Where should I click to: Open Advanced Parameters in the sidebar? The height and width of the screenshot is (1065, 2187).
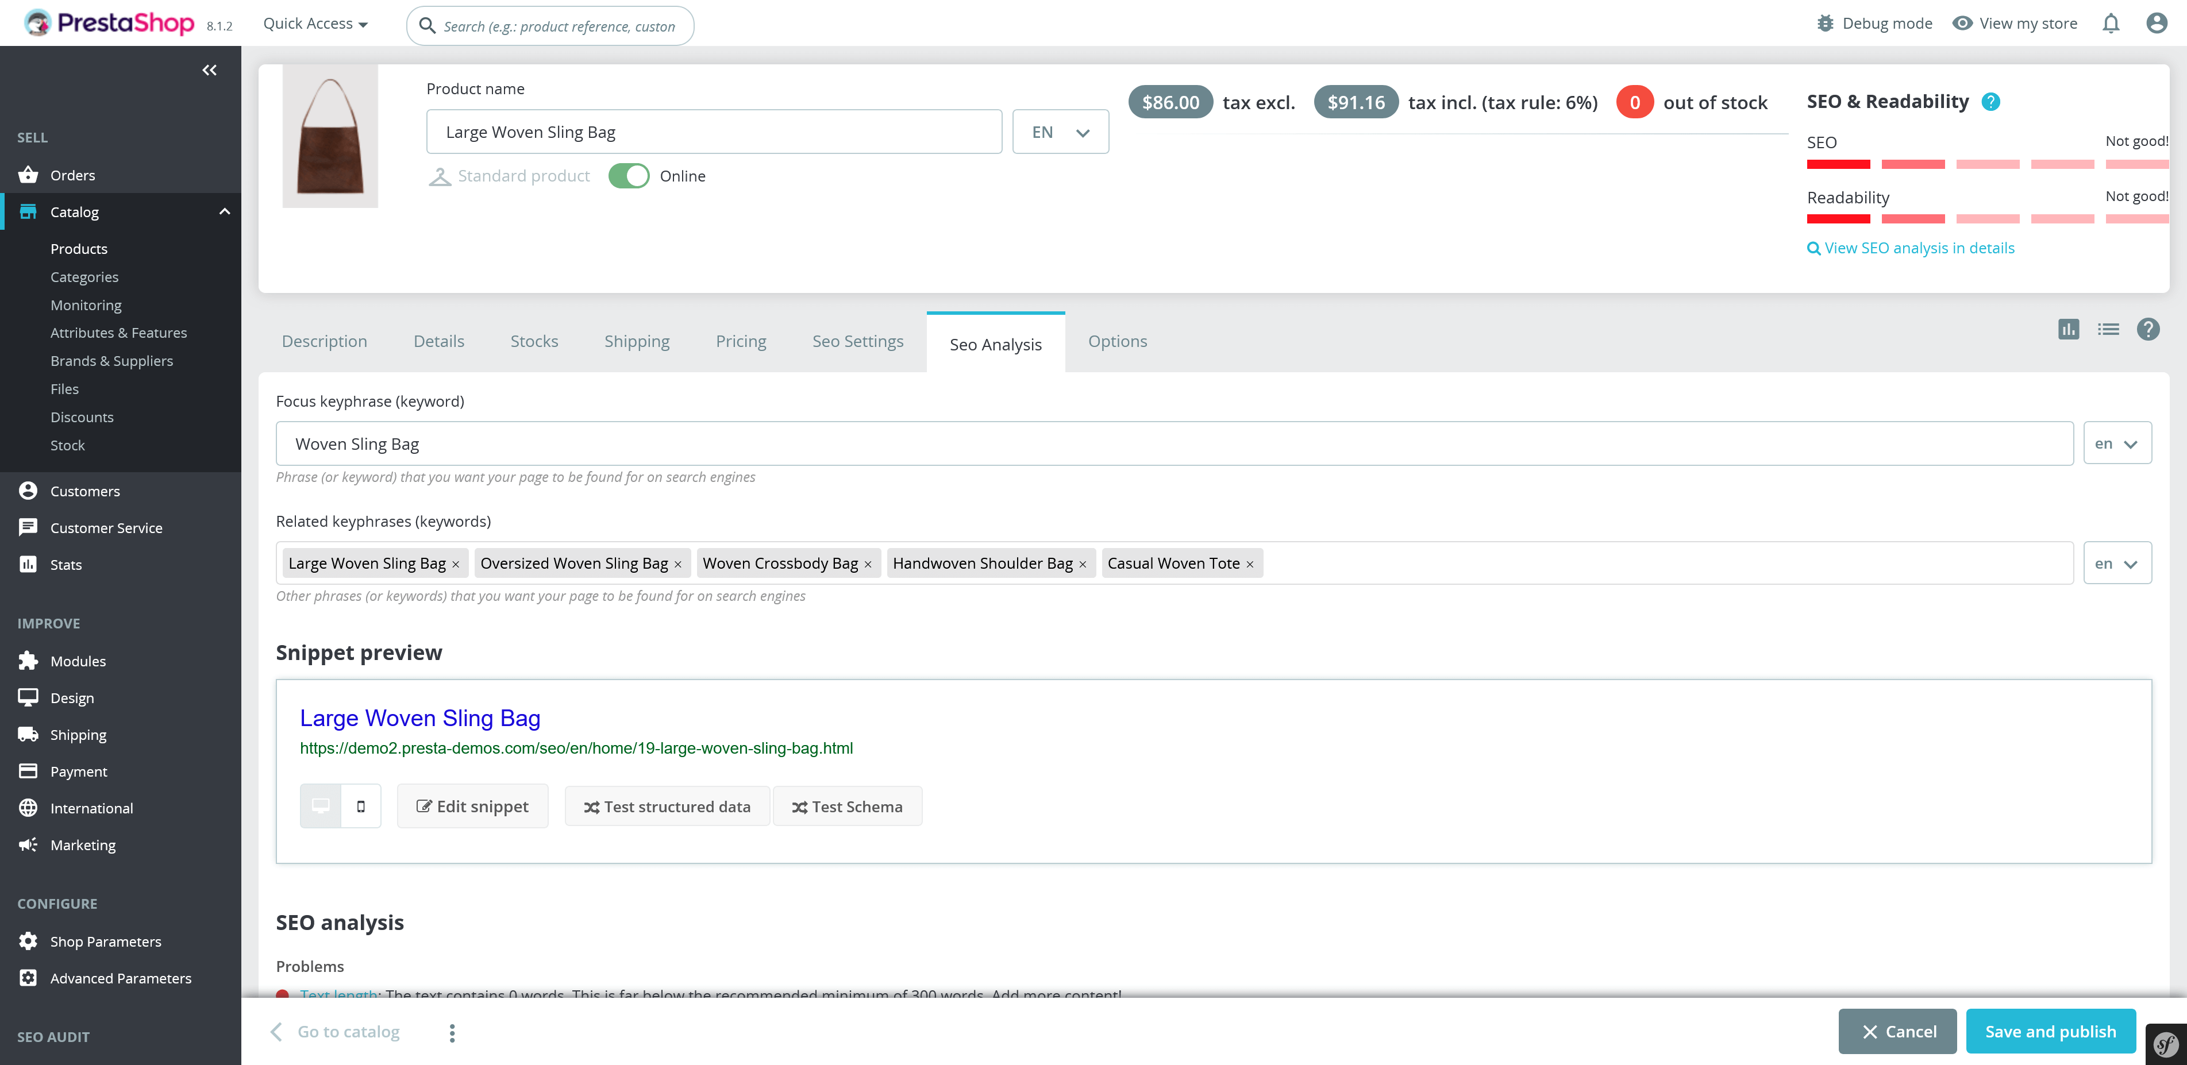(121, 978)
